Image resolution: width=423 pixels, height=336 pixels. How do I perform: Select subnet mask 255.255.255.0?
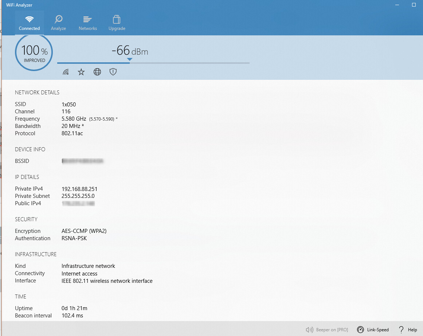point(78,196)
